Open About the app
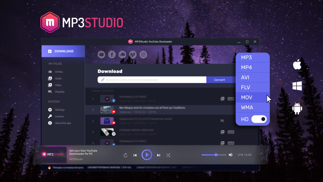 63,123
